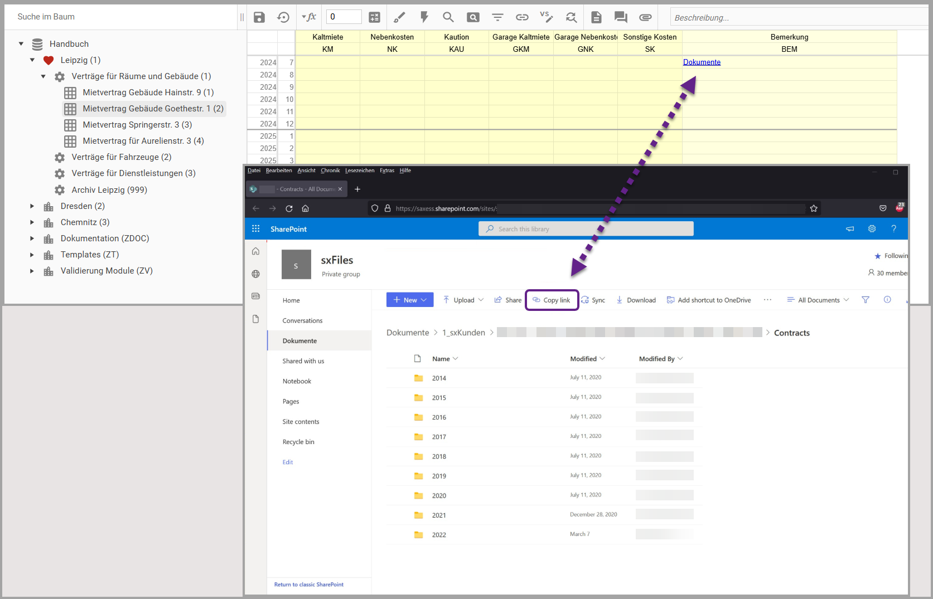This screenshot has width=933, height=599.
Task: Collapse Verträge für Räume und Gebäude node
Action: pyautogui.click(x=43, y=76)
